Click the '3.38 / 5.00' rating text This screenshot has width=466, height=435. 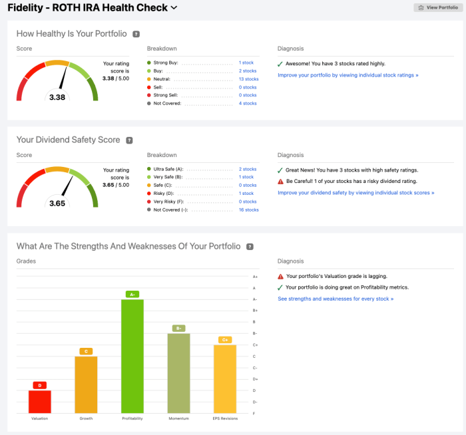tap(116, 78)
